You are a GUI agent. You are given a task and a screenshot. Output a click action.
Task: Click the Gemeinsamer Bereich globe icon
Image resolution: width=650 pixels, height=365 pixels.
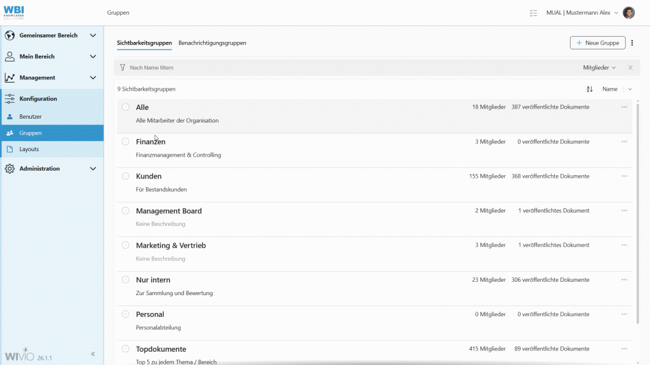coord(10,36)
